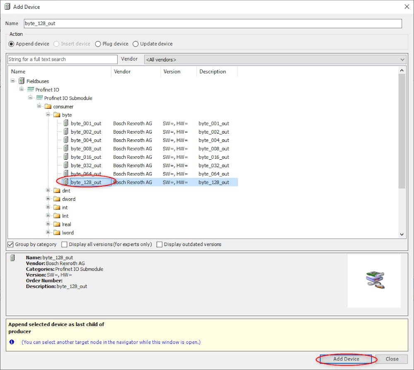Expand the lword folder node
Screen dimensions: 414x370
48,232
